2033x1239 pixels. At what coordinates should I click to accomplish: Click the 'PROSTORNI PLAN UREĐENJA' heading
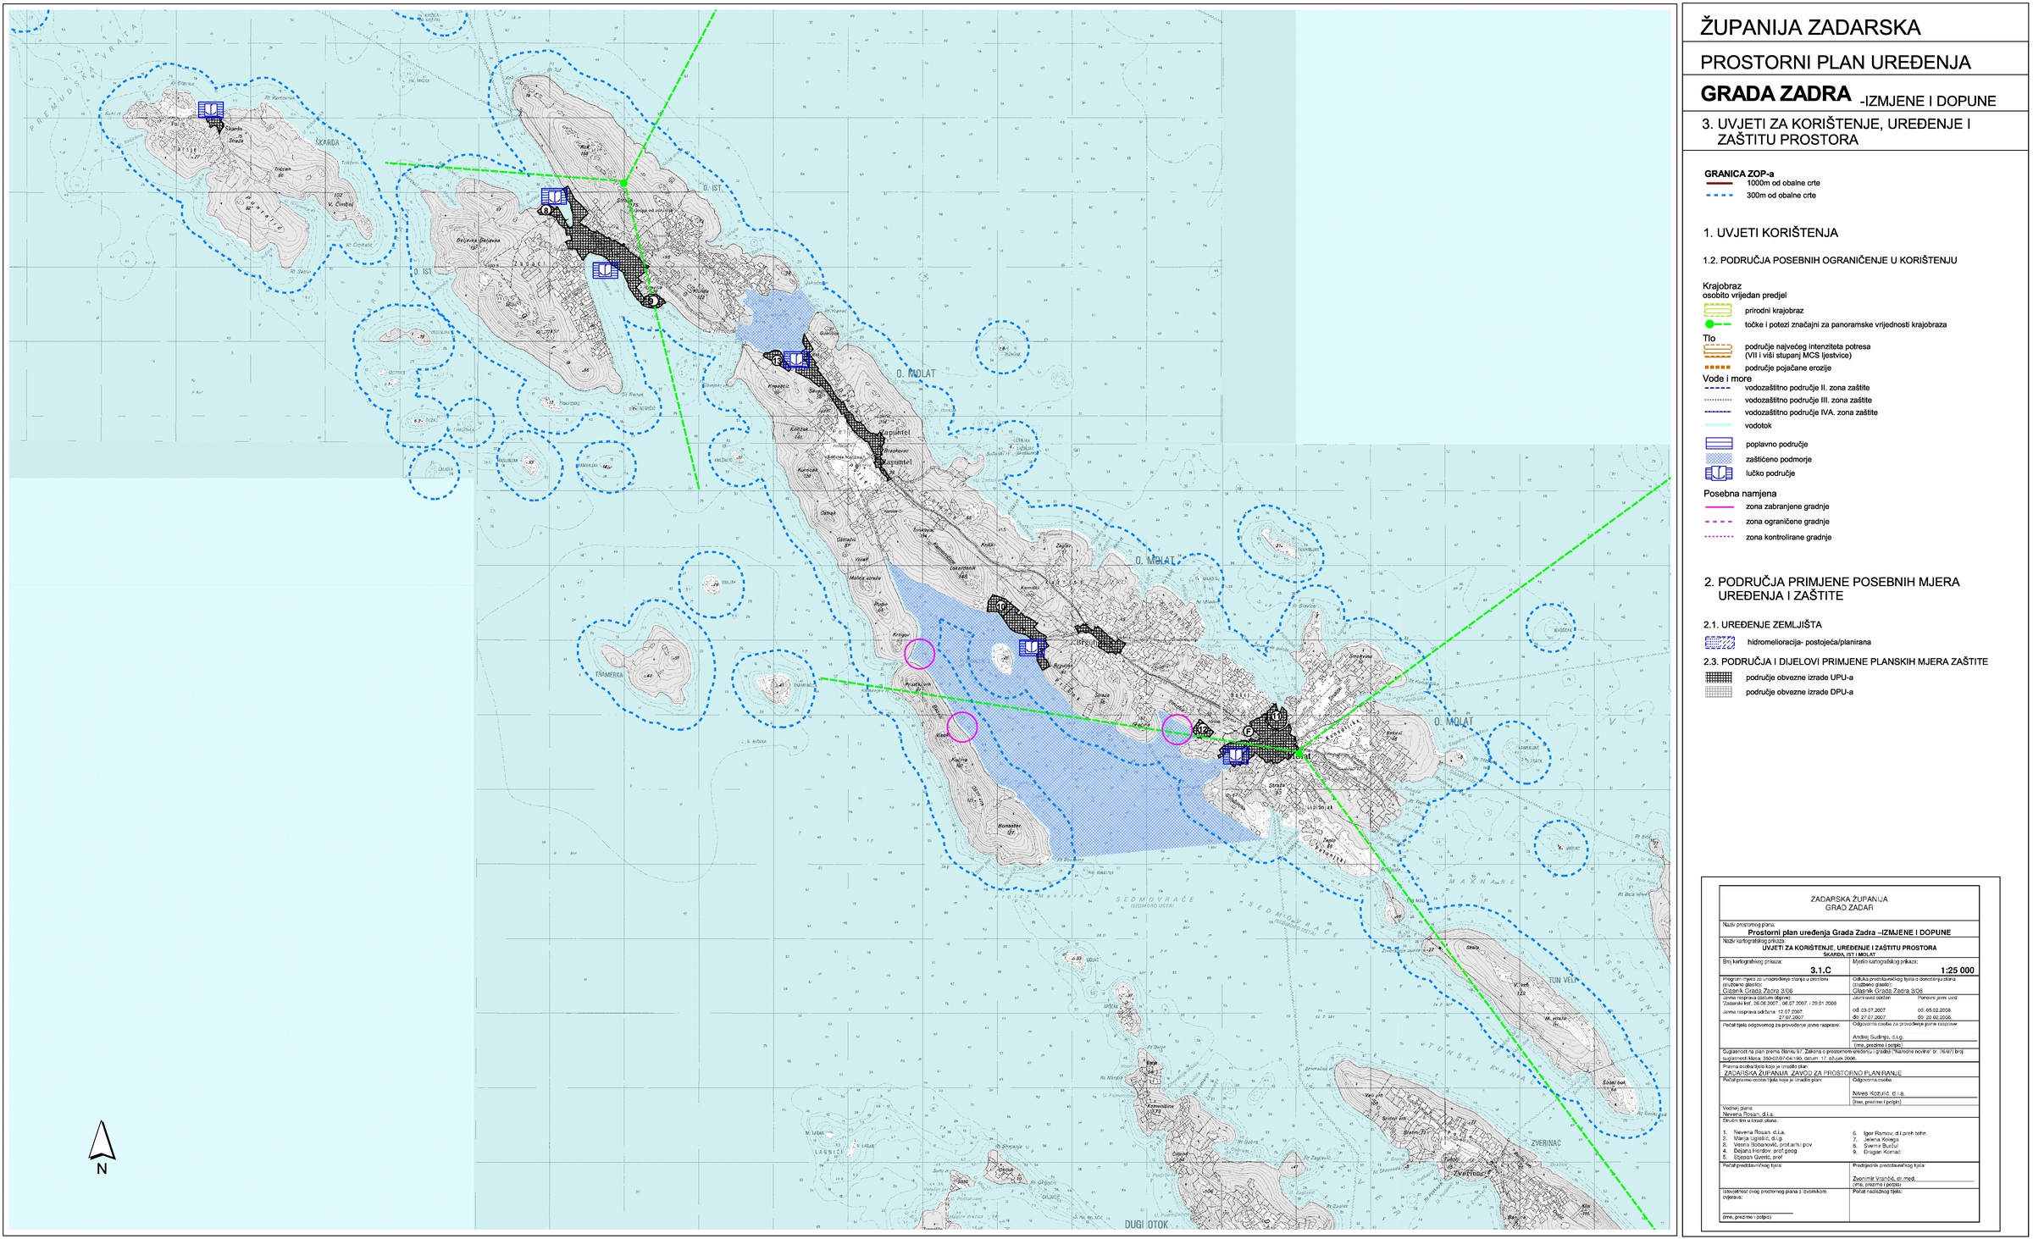[x=1836, y=63]
